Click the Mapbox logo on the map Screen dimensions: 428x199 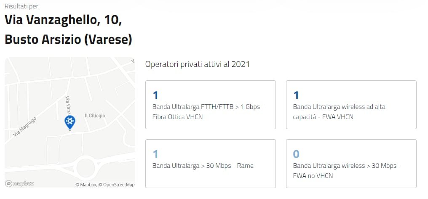(x=19, y=183)
